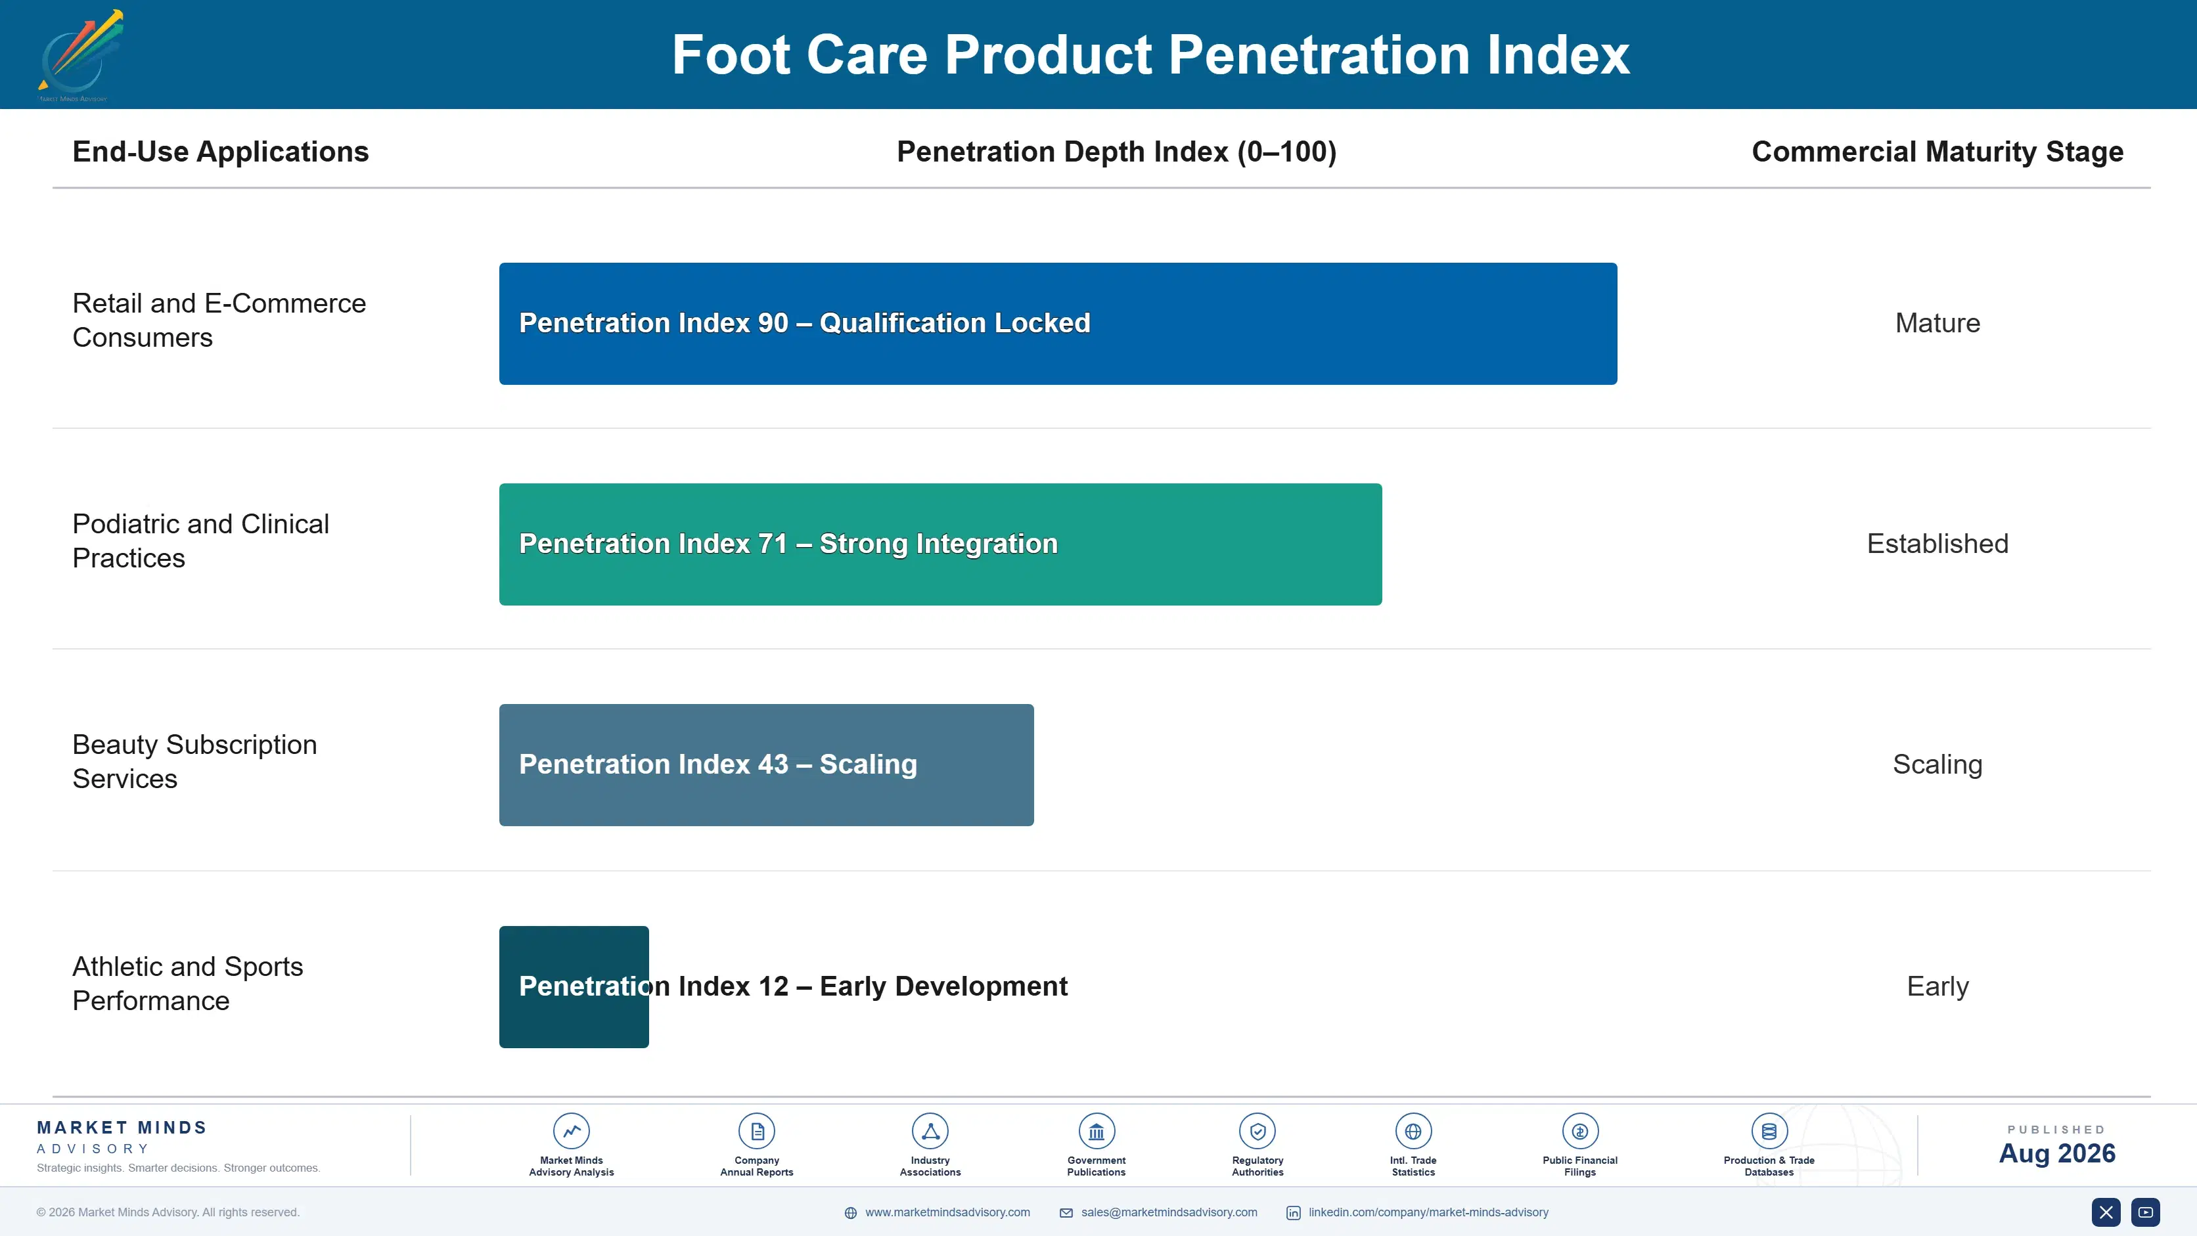The height and width of the screenshot is (1236, 2197).
Task: Click the Penetration Index 90 blue bar
Action: (x=1058, y=324)
